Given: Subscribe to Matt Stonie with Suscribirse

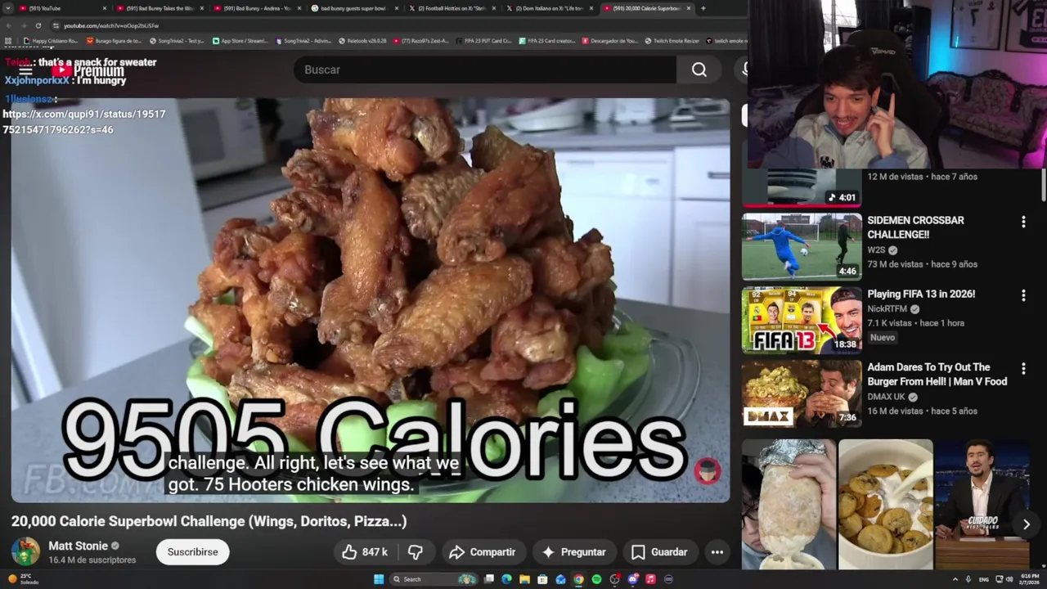Looking at the screenshot, I should click(192, 552).
